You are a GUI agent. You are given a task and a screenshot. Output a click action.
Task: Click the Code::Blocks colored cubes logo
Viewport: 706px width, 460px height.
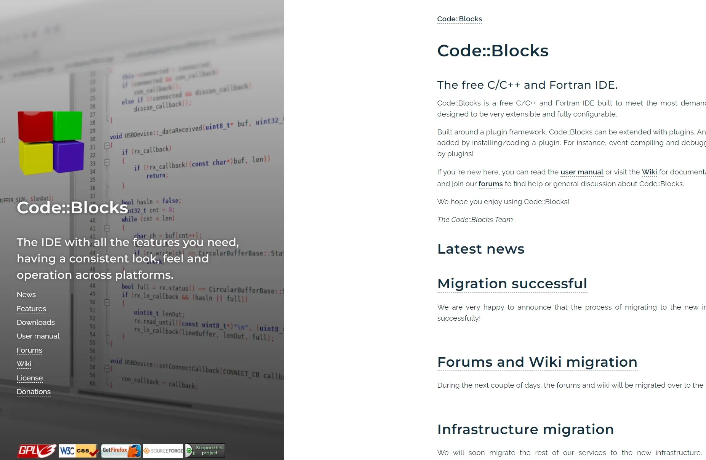pyautogui.click(x=50, y=143)
